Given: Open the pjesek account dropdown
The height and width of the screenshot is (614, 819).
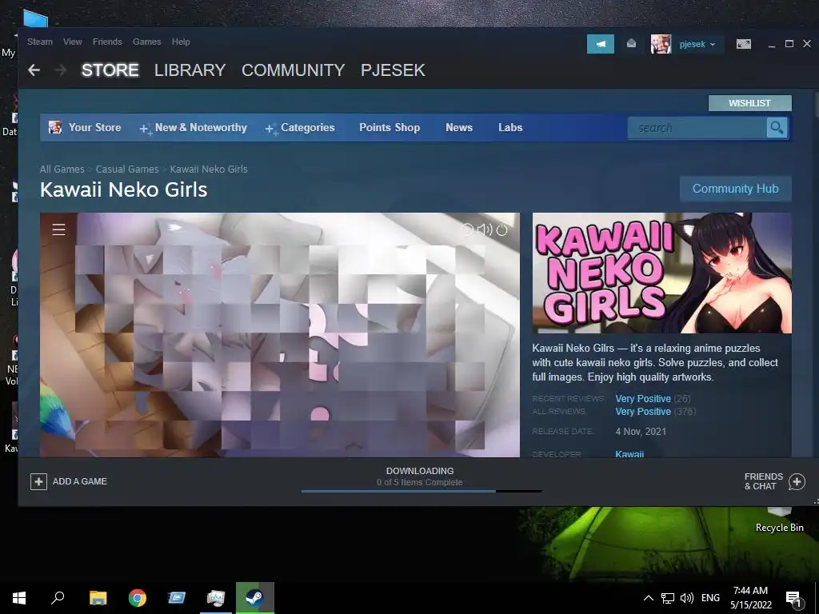Looking at the screenshot, I should pyautogui.click(x=697, y=45).
